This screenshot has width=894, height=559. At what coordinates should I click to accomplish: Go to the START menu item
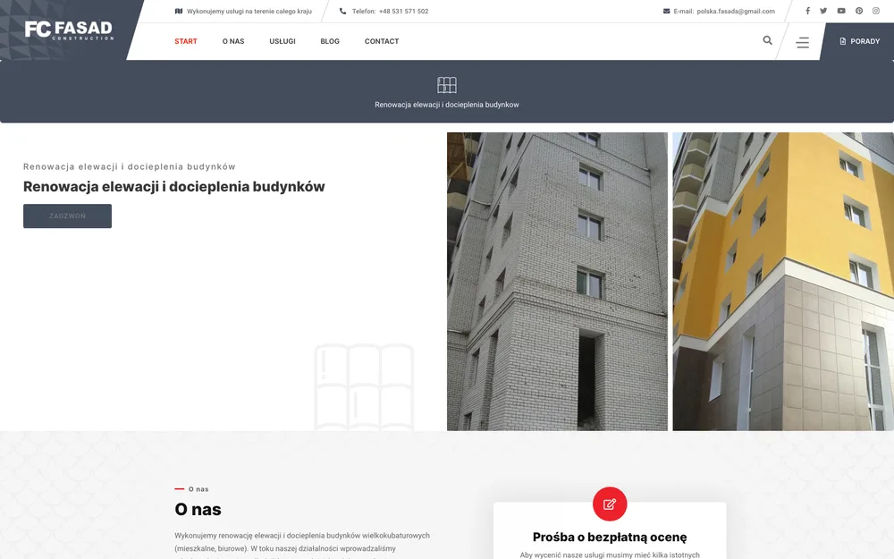186,41
